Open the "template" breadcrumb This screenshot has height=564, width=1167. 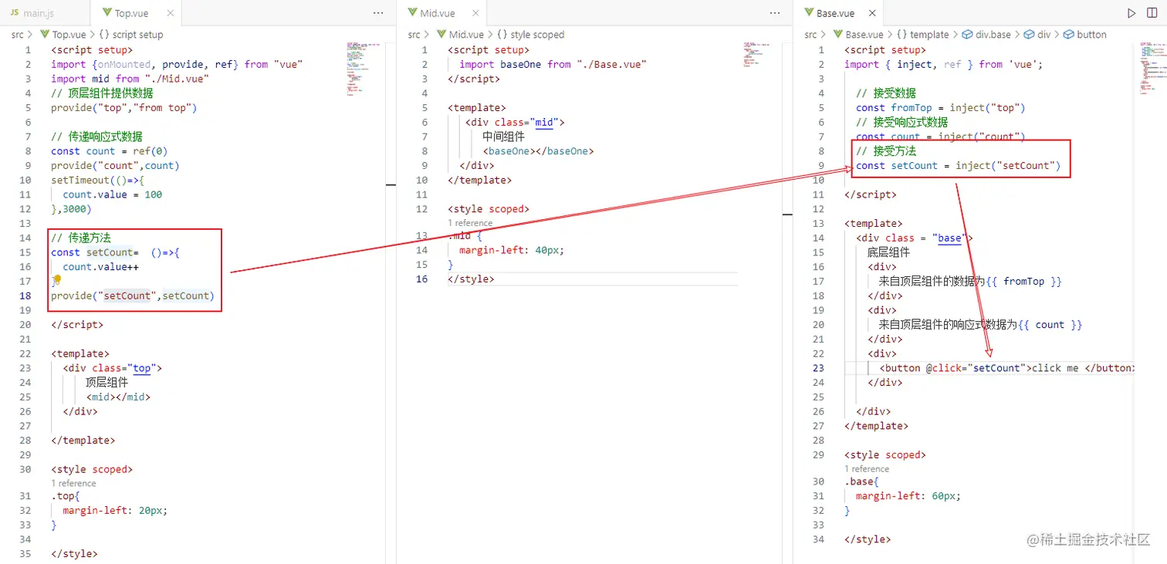(922, 35)
